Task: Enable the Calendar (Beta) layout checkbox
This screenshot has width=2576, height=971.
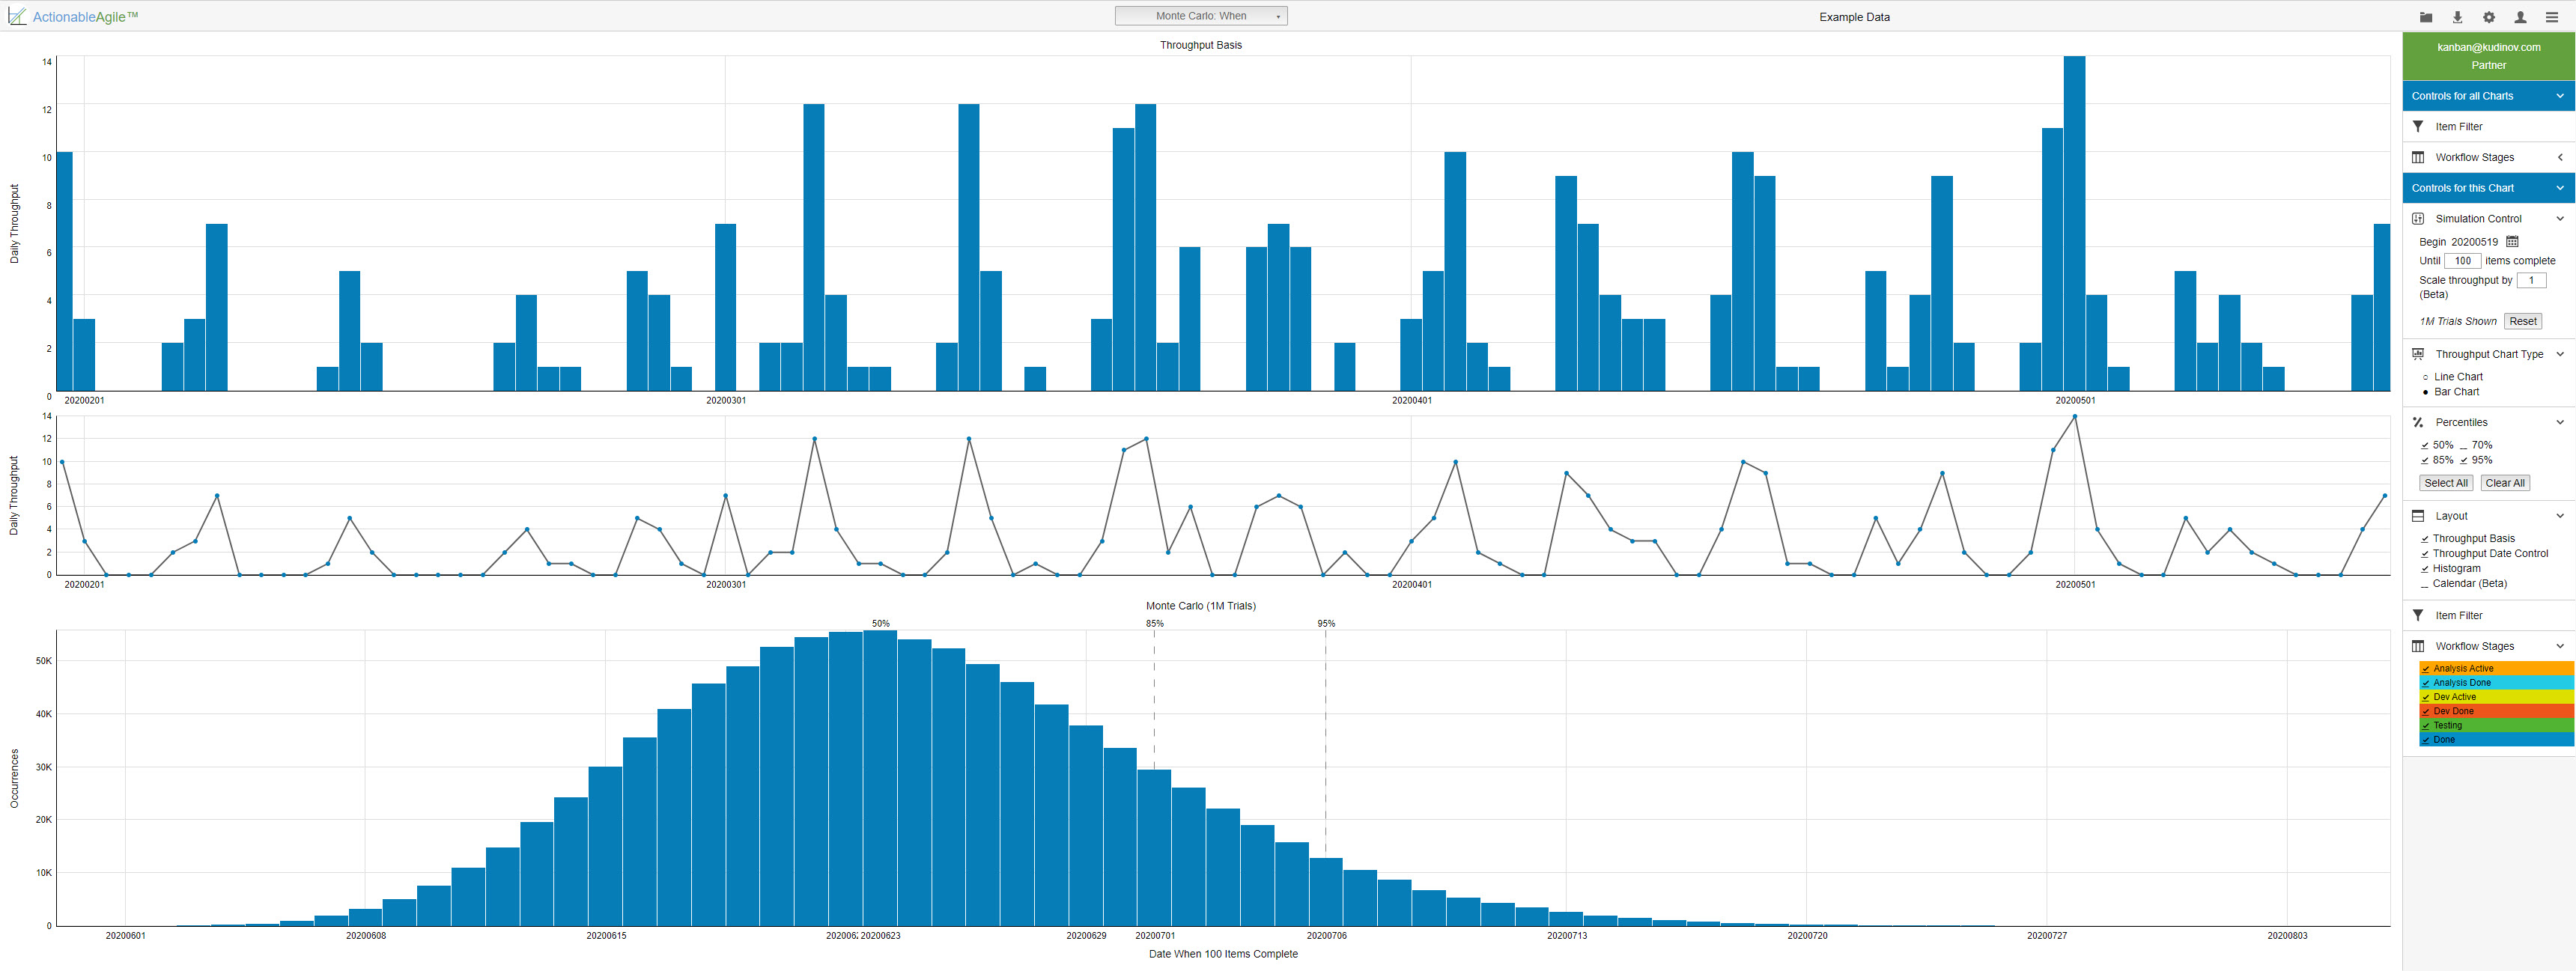Action: pyautogui.click(x=2425, y=584)
